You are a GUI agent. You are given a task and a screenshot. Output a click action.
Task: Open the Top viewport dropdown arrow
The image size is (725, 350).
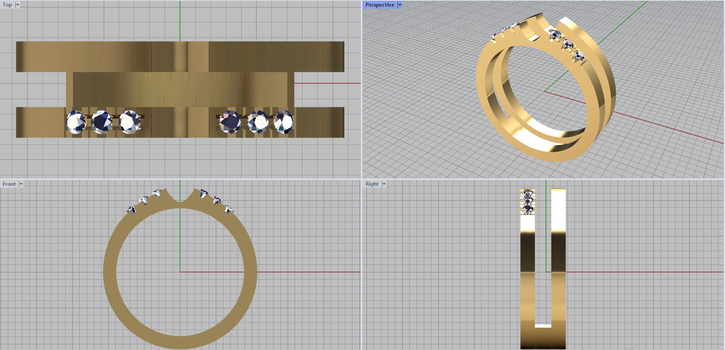[18, 5]
